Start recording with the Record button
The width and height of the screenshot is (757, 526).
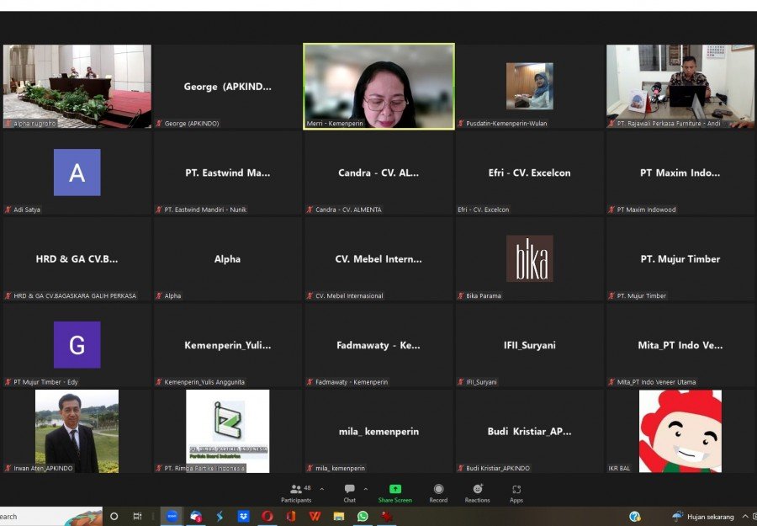[x=438, y=493]
